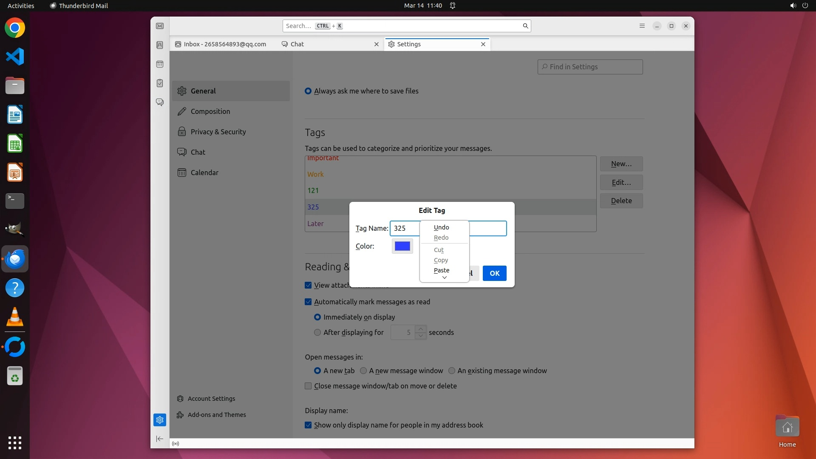The image size is (816, 459).
Task: Open the Thunderbird app menu hamburger icon
Action: pyautogui.click(x=642, y=26)
